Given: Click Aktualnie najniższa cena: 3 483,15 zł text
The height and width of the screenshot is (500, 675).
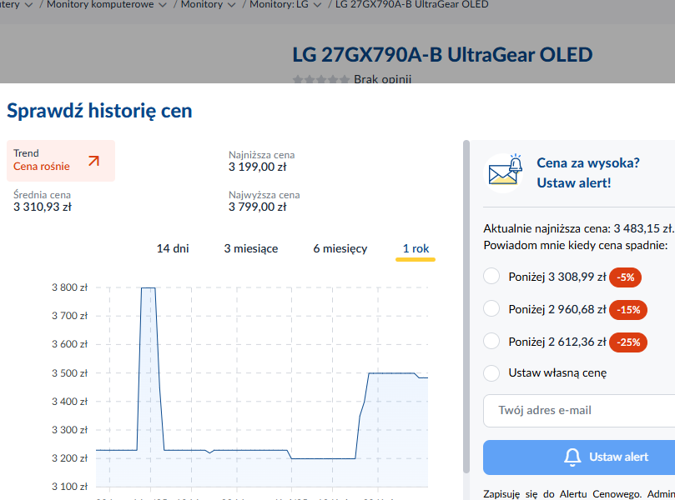Looking at the screenshot, I should 578,228.
